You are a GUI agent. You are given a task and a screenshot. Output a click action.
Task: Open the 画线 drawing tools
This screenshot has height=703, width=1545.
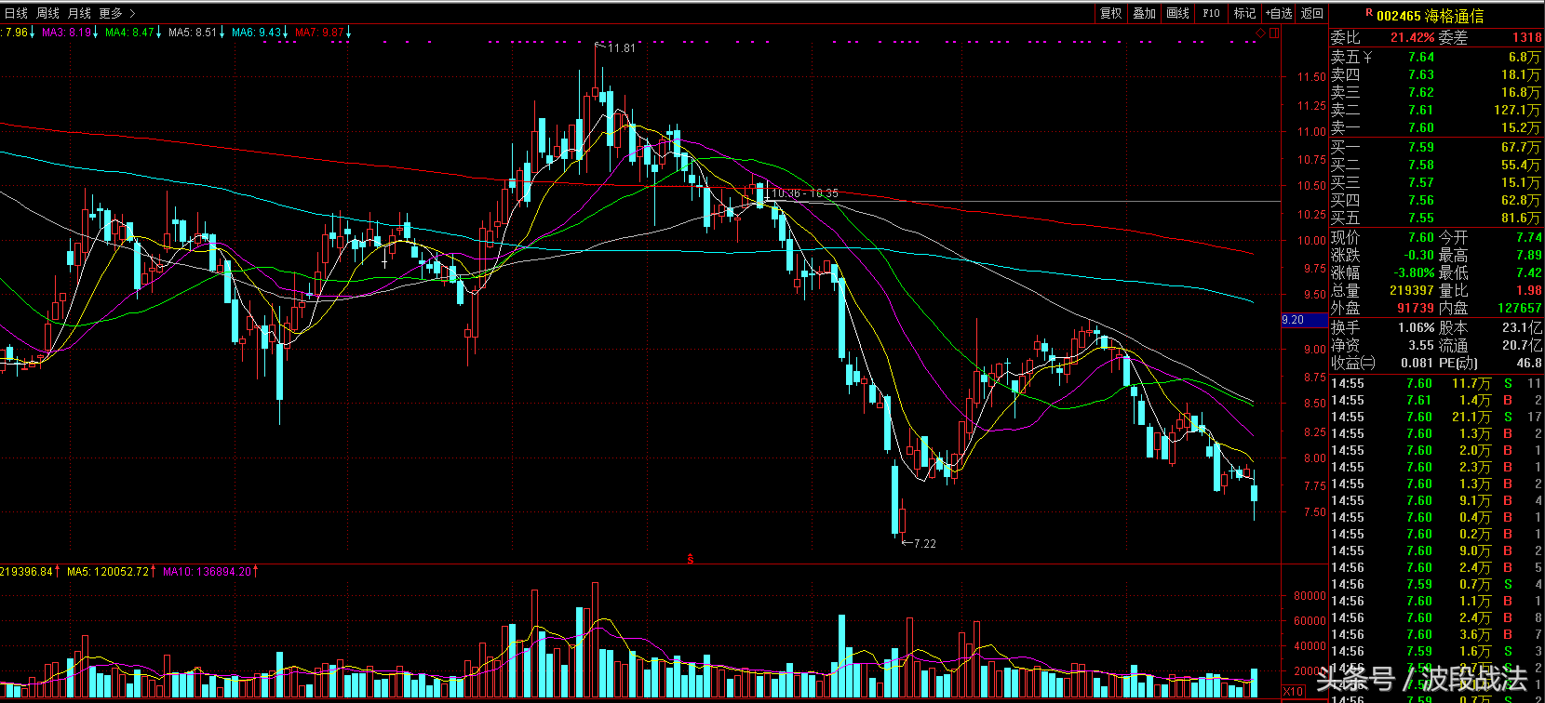[1177, 13]
